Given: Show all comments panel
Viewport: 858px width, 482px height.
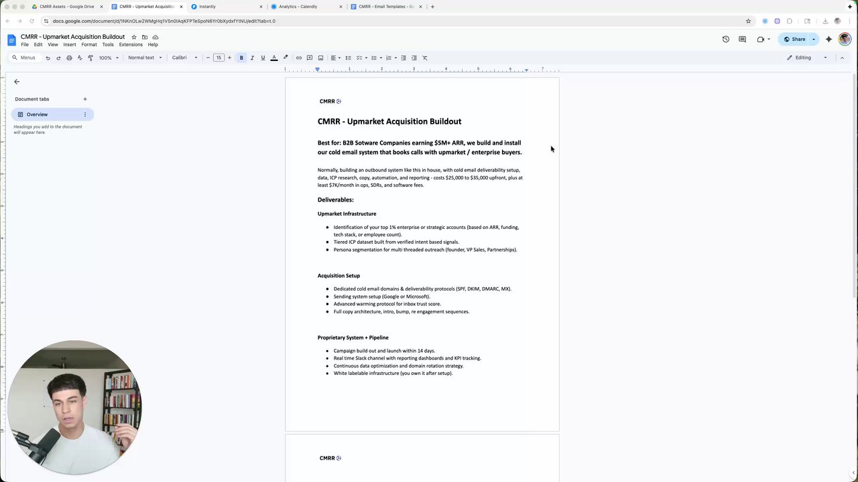Looking at the screenshot, I should (x=743, y=39).
